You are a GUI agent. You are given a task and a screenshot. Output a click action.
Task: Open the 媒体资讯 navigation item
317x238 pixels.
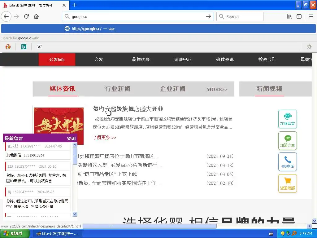click(225, 59)
